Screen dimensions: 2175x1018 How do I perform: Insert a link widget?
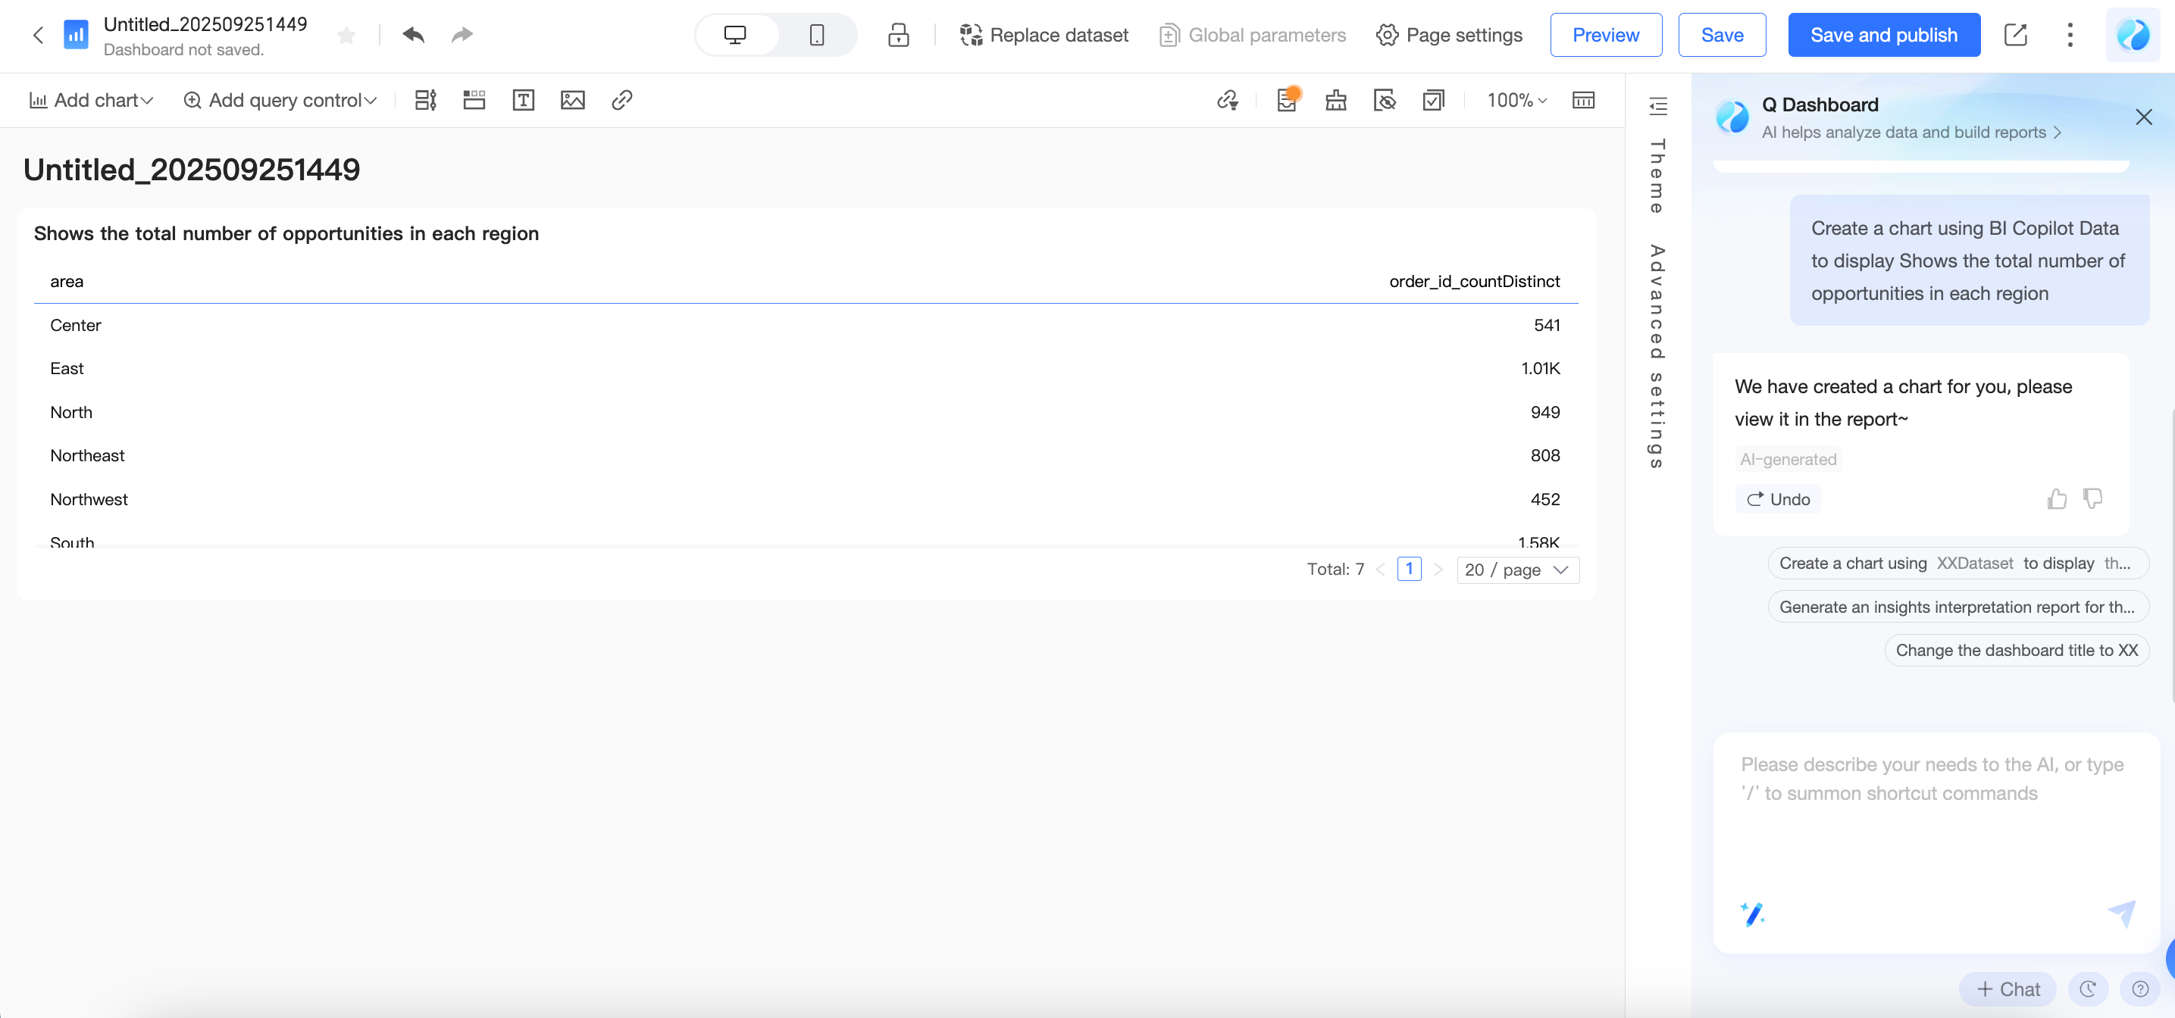pos(621,101)
